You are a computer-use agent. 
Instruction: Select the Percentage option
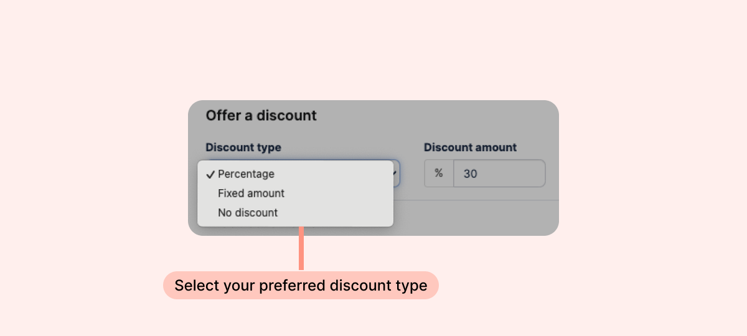pyautogui.click(x=246, y=174)
